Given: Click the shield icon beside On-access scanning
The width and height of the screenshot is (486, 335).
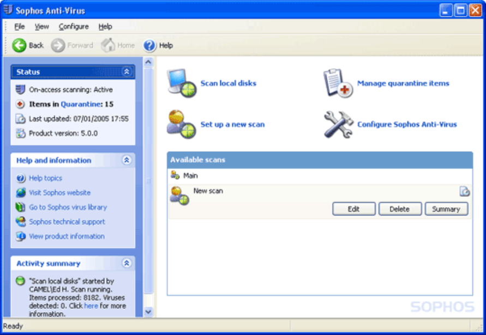Looking at the screenshot, I should click(21, 89).
